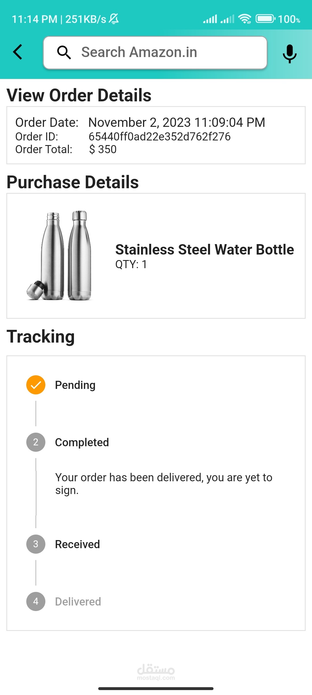Tap the step 3 Received circle

pos(36,544)
